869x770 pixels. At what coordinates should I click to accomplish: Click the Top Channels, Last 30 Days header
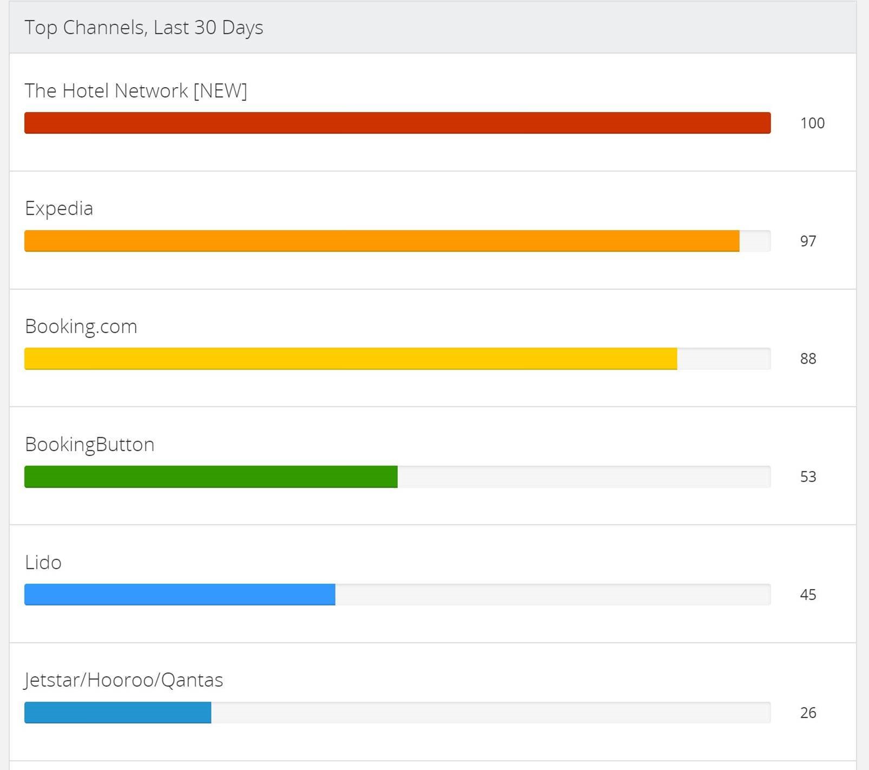[144, 27]
